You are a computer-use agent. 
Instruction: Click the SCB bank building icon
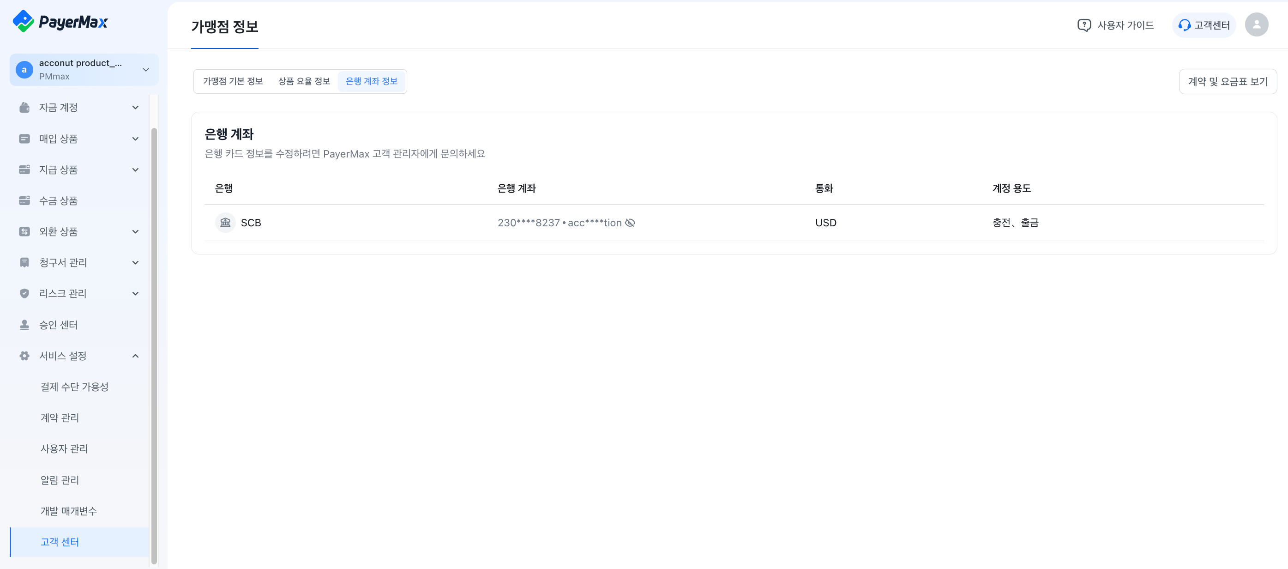(225, 223)
